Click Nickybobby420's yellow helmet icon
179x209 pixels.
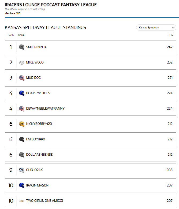tap(22, 124)
